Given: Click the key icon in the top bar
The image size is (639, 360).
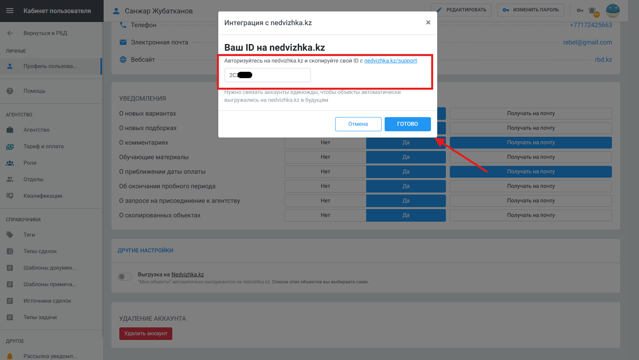Looking at the screenshot, I should (x=580, y=10).
